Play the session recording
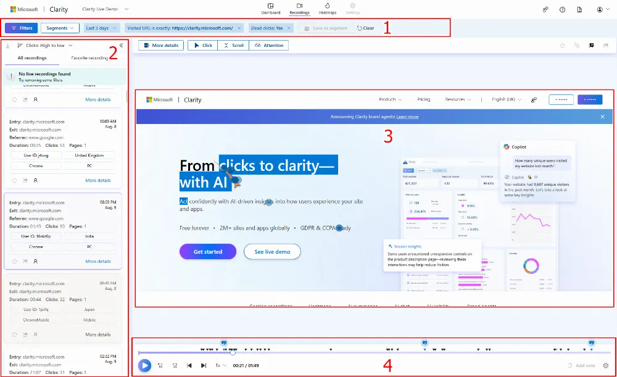The height and width of the screenshot is (377, 617). (x=144, y=366)
